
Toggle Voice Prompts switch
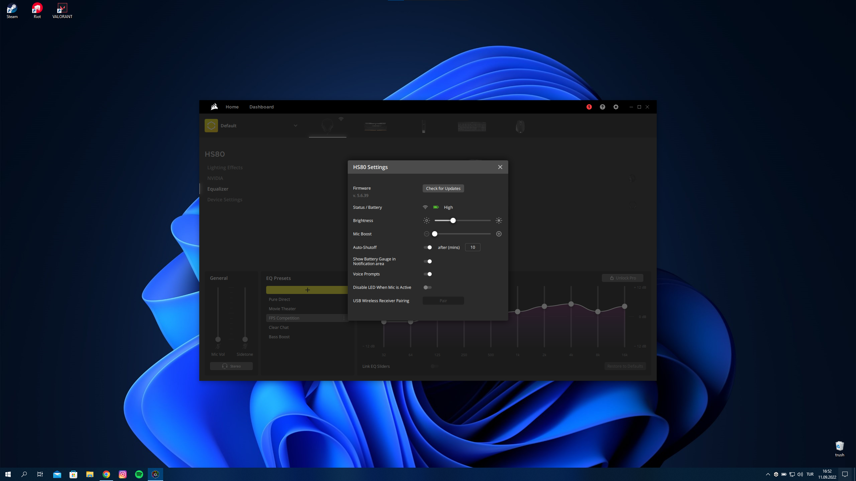(428, 274)
